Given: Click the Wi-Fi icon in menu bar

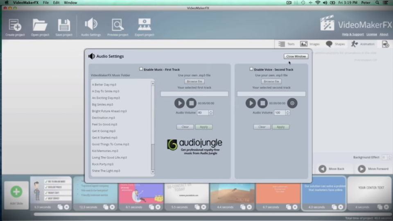Looking at the screenshot, I should coord(318,2).
